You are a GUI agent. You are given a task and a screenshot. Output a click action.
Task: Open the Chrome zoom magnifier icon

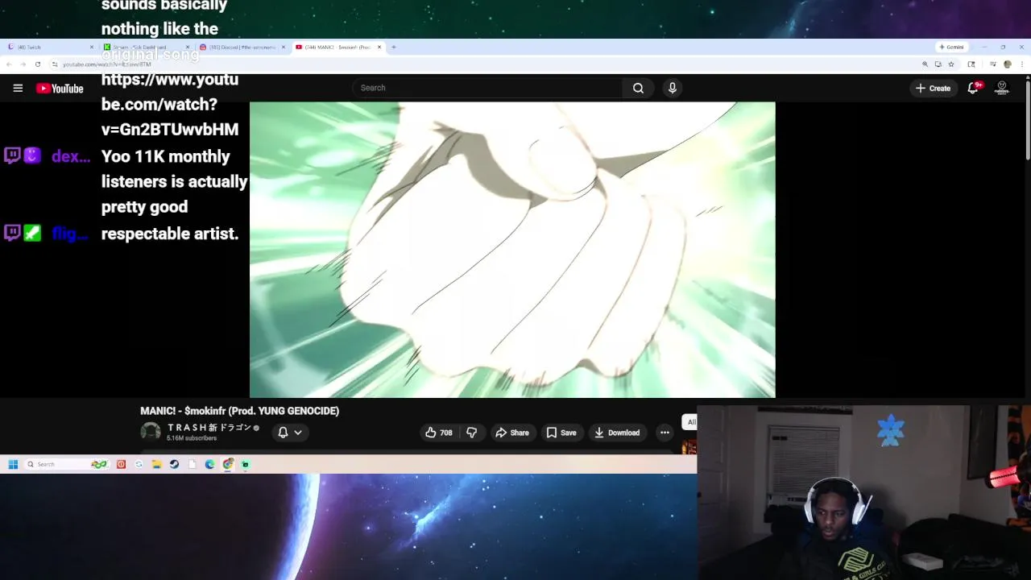point(925,64)
